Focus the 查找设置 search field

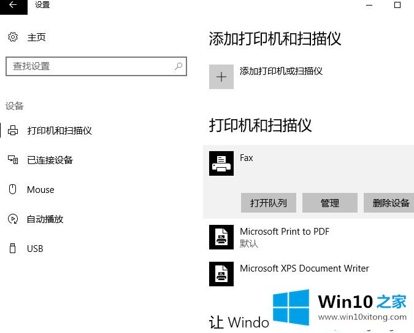(96, 66)
